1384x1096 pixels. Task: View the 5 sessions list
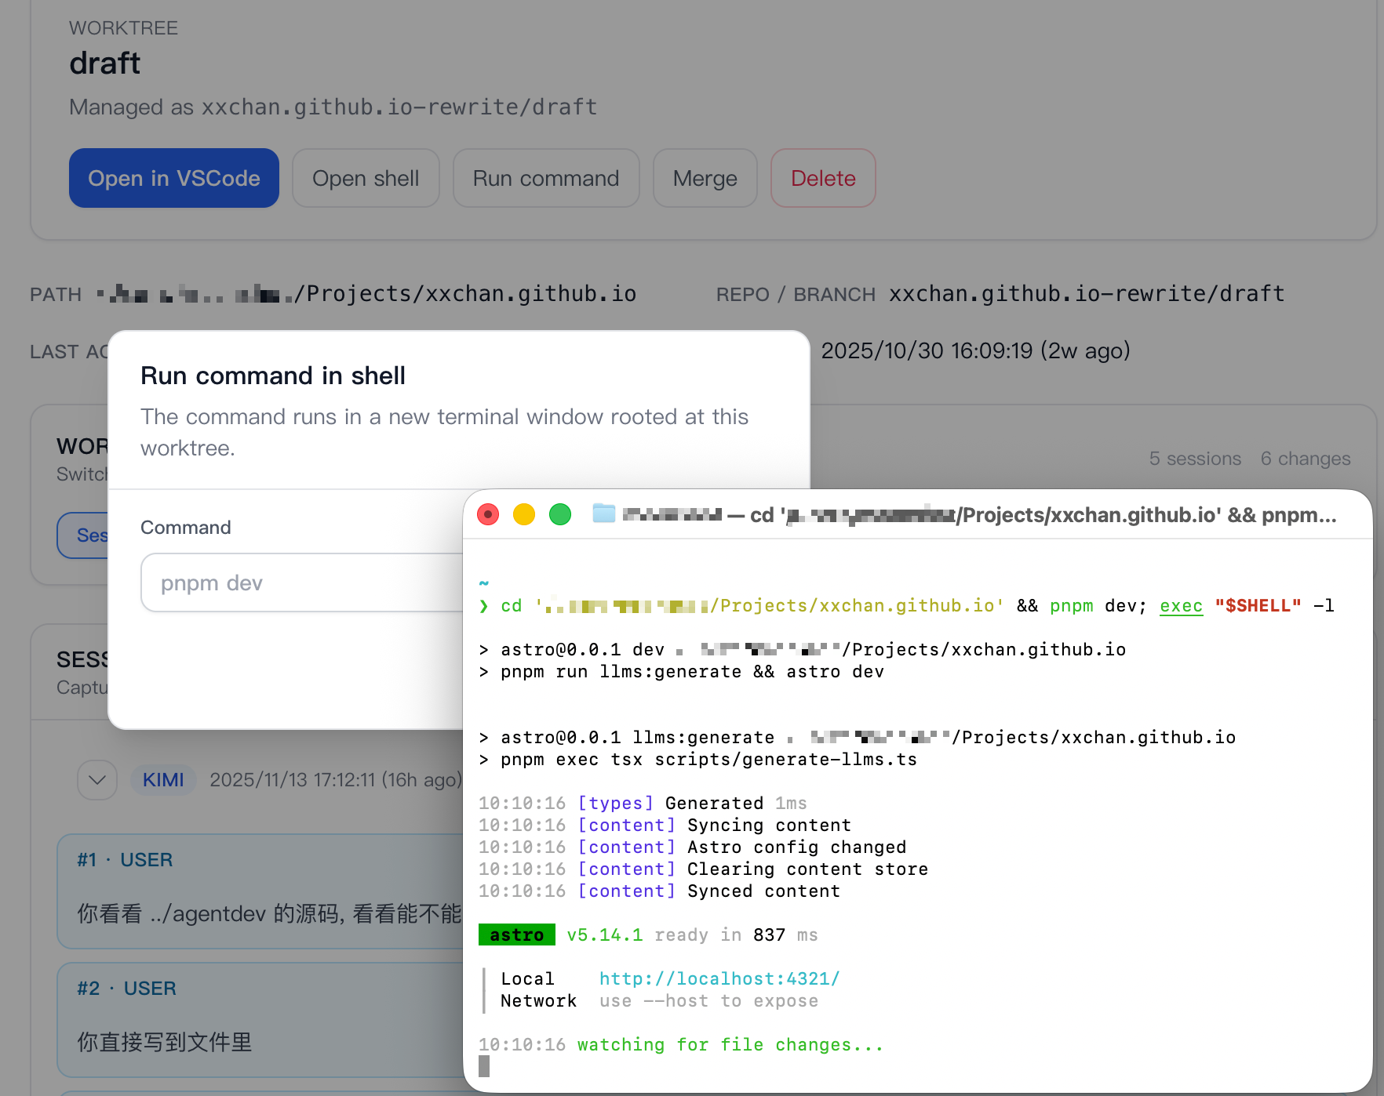[1195, 458]
